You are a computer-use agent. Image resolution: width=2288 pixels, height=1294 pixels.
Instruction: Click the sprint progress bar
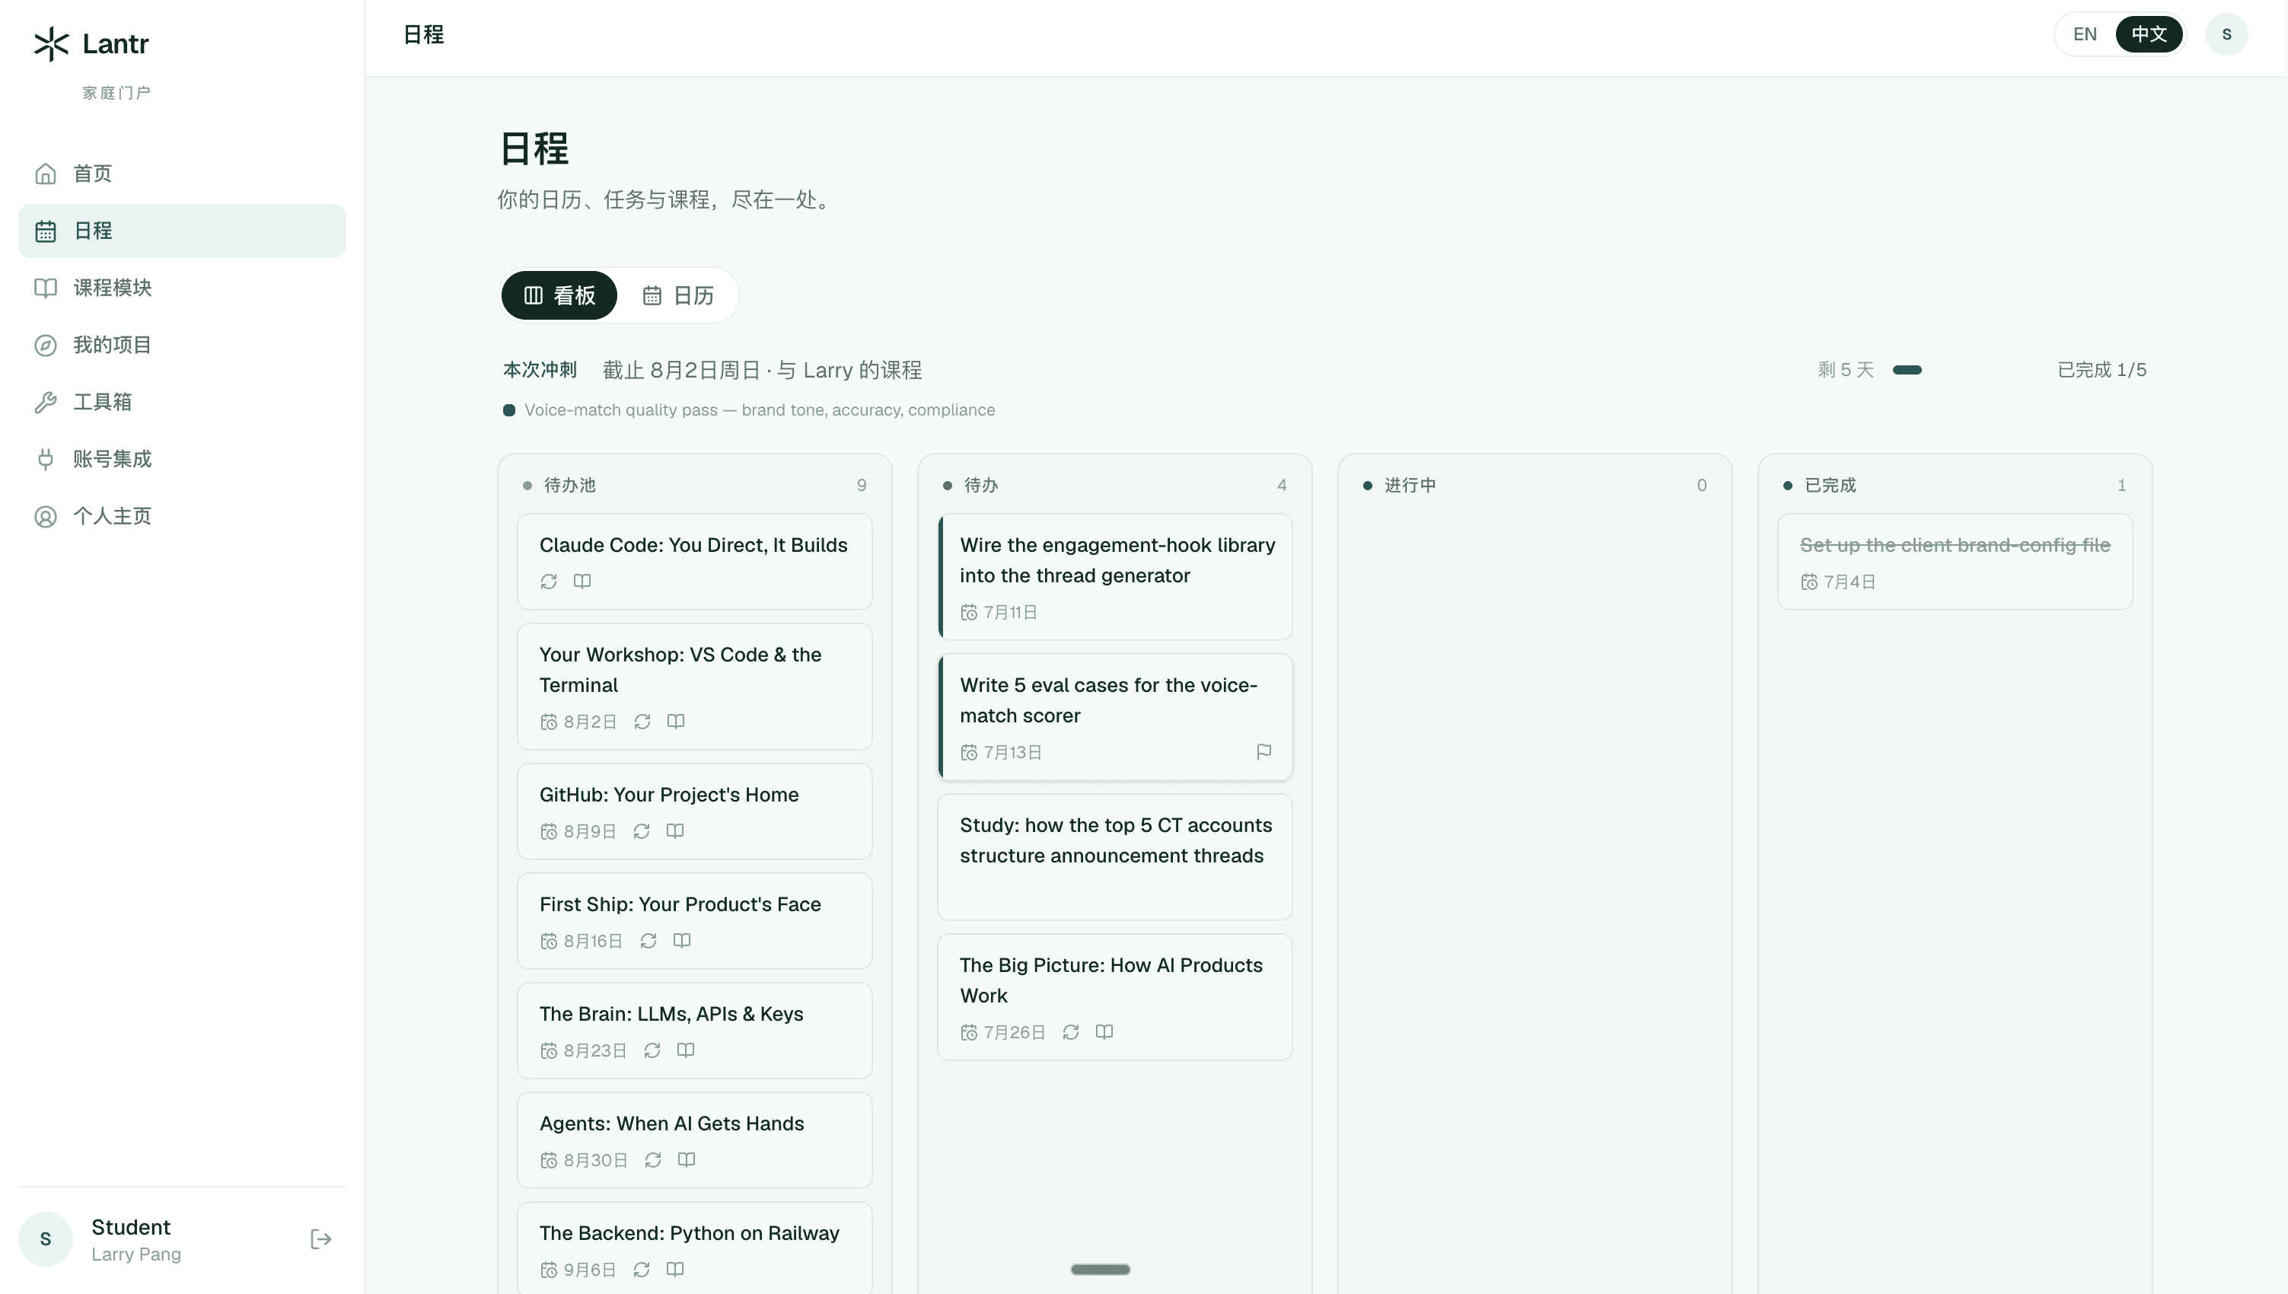click(1965, 370)
